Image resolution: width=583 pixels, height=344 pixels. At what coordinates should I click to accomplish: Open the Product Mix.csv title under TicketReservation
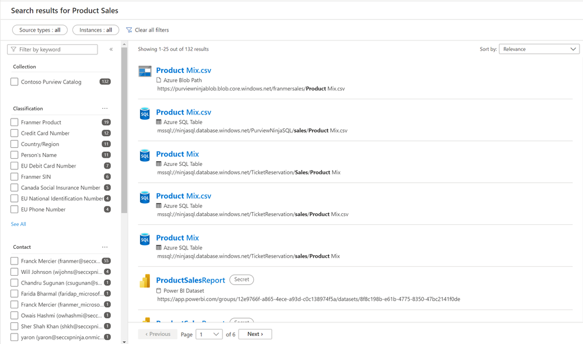click(x=184, y=196)
